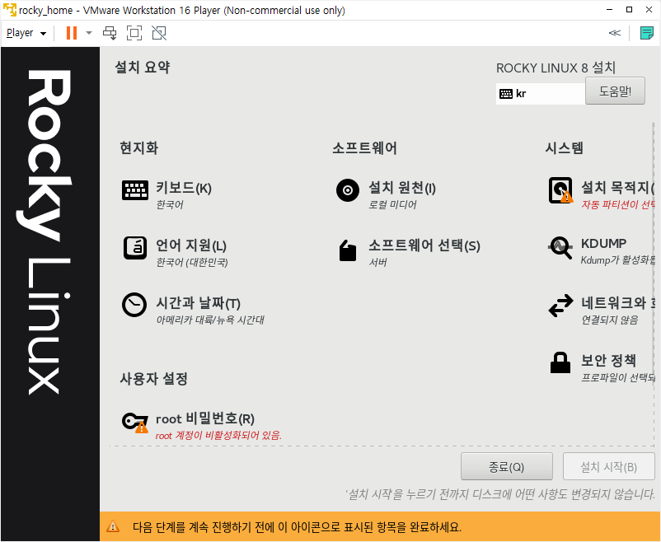Viewport: 661px width, 542px height.
Task: Open 시간과 날짜(T) clock icon
Action: pos(134,305)
